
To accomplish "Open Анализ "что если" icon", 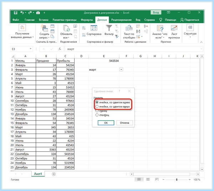I will (x=160, y=28).
